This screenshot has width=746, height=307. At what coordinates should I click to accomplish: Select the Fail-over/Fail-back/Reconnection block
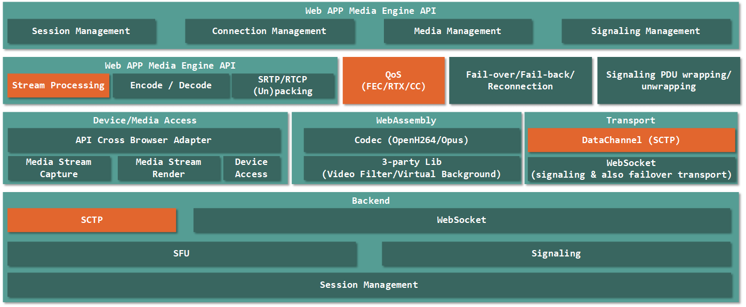[520, 80]
